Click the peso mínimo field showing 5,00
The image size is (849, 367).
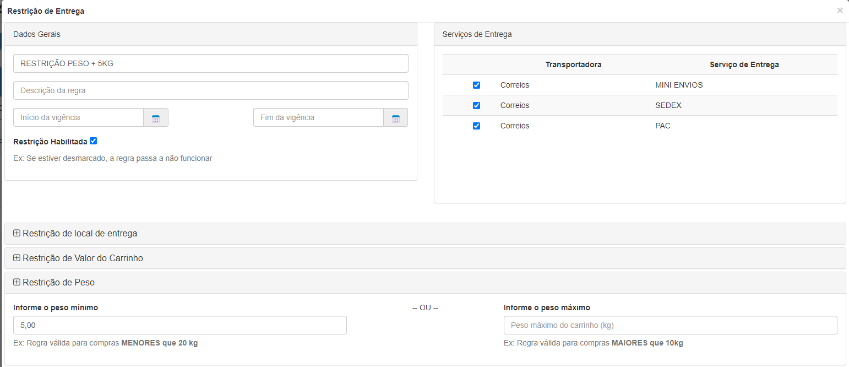tap(179, 326)
